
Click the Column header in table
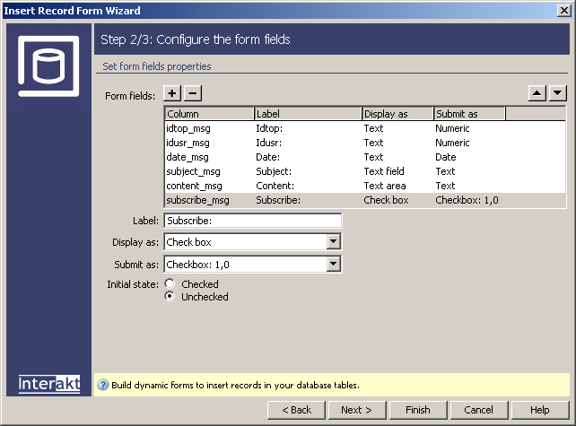pyautogui.click(x=209, y=114)
